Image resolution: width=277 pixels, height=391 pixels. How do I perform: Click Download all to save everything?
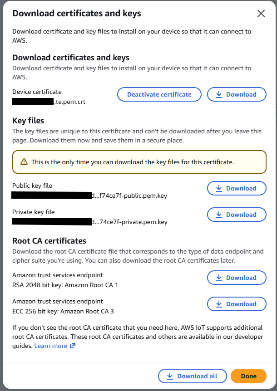pos(192,376)
